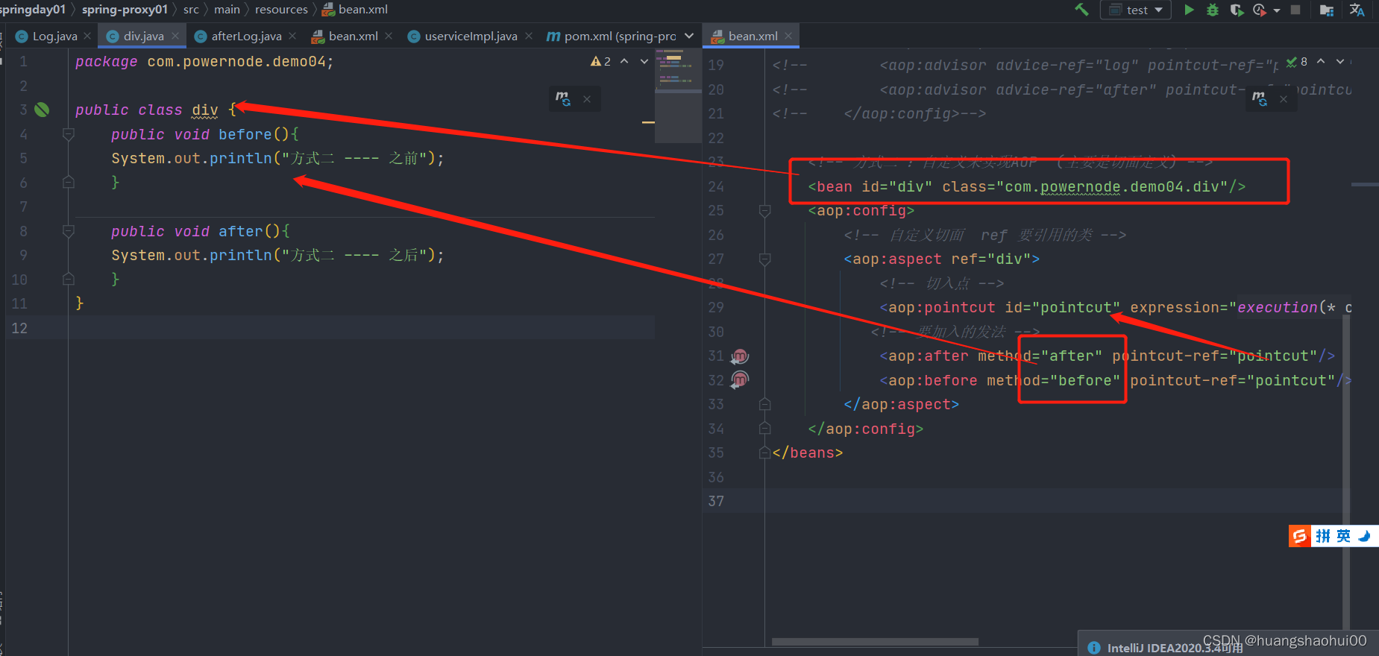Screen dimensions: 1379x656
Task: Collapse the aop:config fold at line 25
Action: click(x=764, y=211)
